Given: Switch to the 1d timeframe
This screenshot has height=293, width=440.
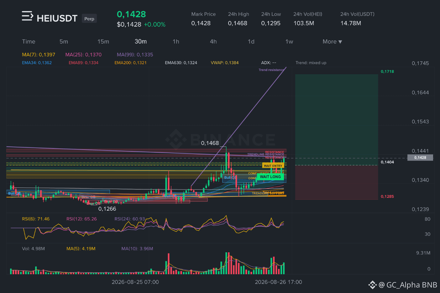Looking at the screenshot, I should [251, 42].
